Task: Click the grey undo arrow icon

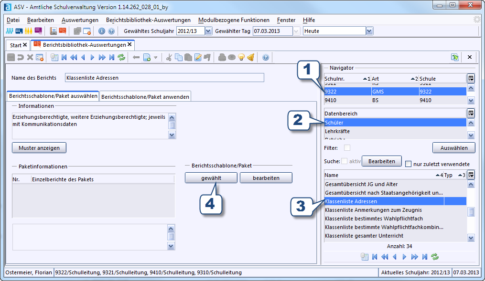Action: click(x=21, y=57)
